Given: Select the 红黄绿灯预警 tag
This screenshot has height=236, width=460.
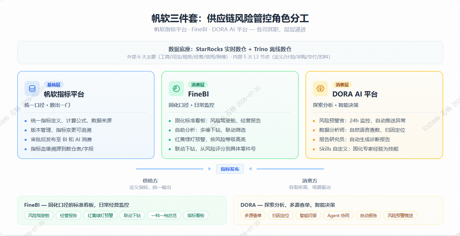Looking at the screenshot, I should pos(101,215).
